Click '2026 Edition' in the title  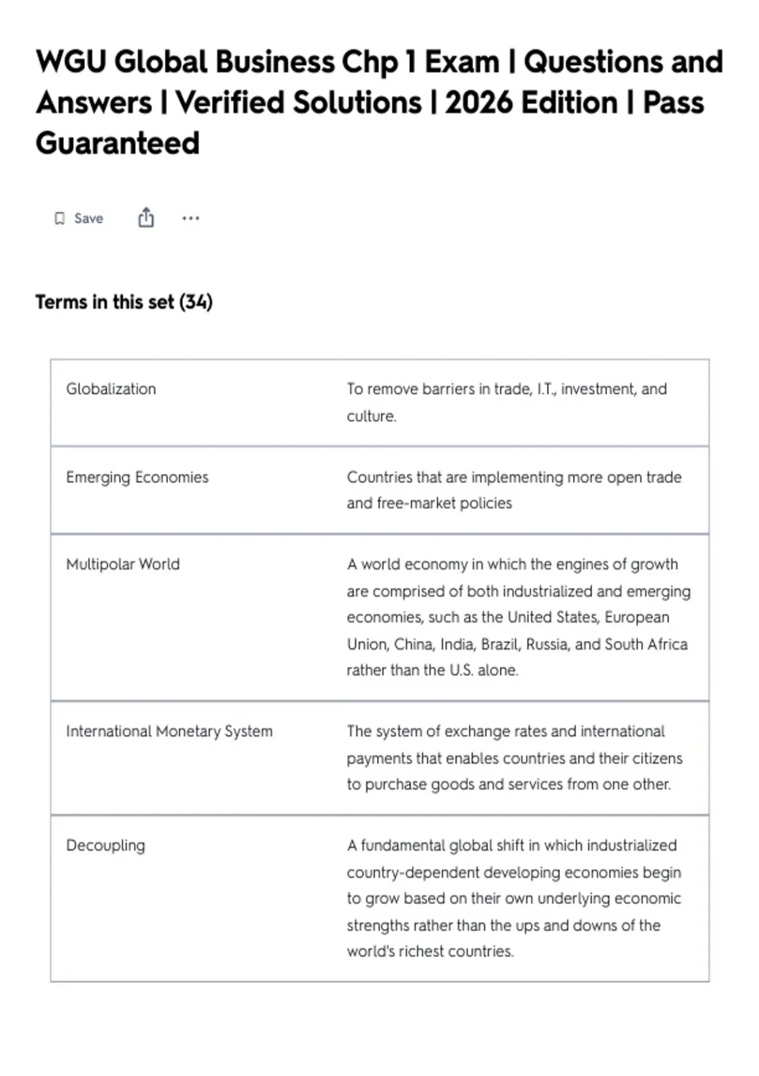(531, 103)
